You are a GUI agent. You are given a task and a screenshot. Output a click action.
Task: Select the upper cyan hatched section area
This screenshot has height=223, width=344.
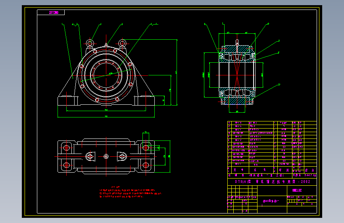(x=237, y=49)
